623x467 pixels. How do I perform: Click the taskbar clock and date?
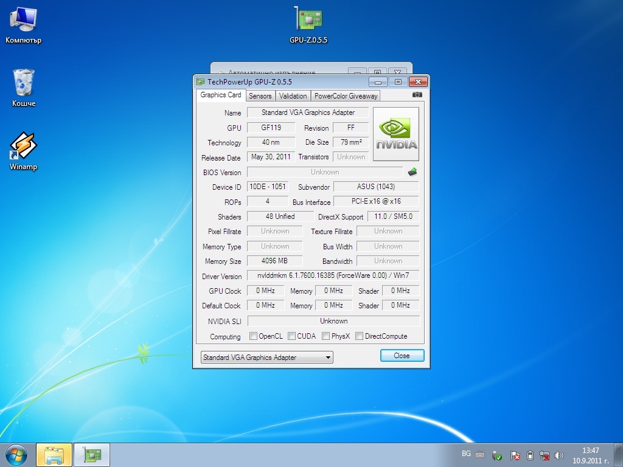point(590,455)
